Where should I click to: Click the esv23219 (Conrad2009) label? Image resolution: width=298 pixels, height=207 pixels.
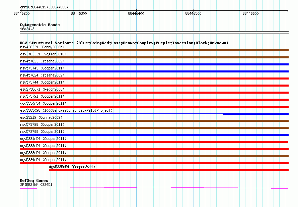pos(41,117)
